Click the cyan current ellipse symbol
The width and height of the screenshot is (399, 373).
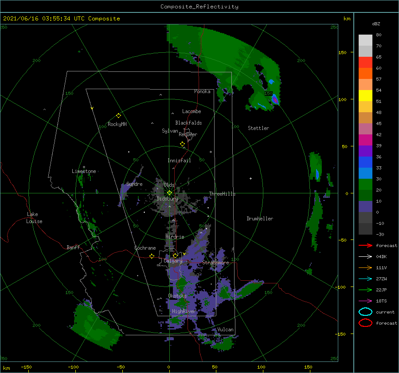point(365,312)
